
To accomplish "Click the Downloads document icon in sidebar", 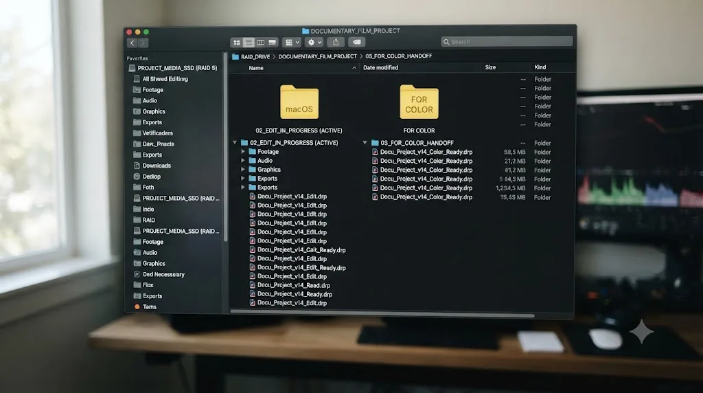I will [x=137, y=166].
